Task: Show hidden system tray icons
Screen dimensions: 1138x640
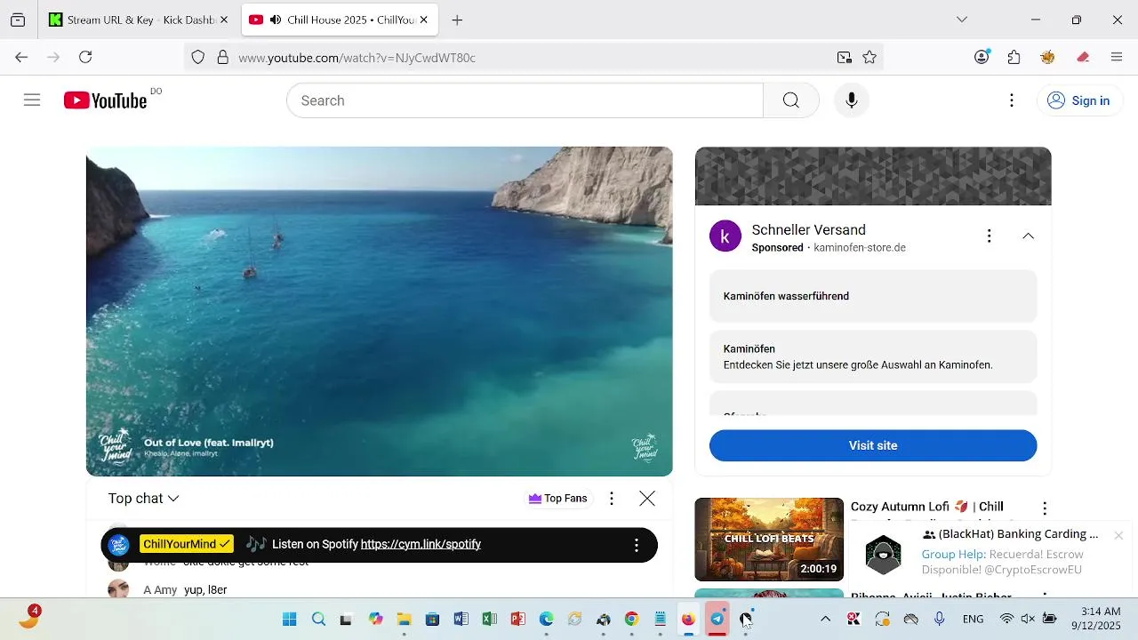Action: pyautogui.click(x=825, y=619)
